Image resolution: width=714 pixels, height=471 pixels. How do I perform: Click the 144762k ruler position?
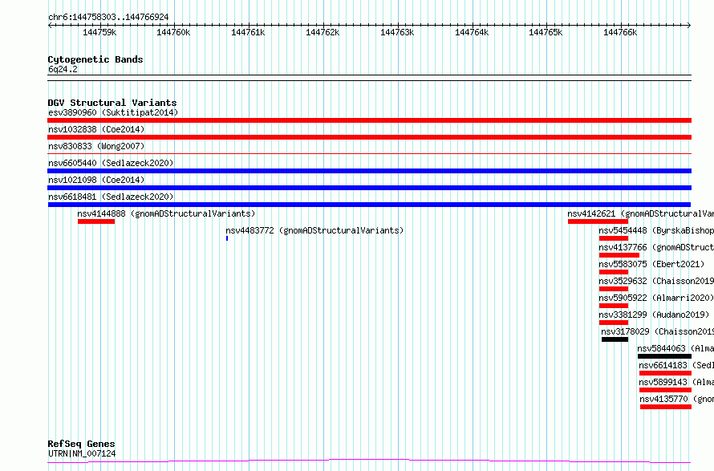pyautogui.click(x=323, y=33)
